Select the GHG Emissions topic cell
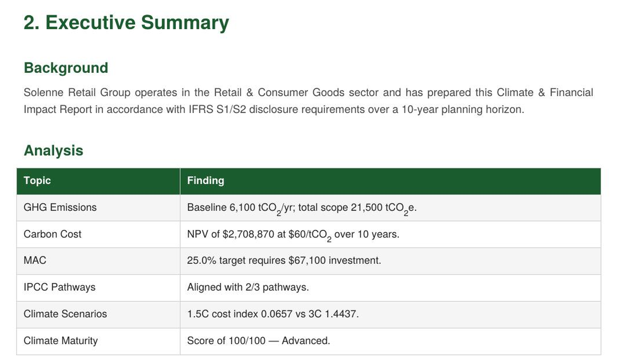617x361 pixels. (98, 208)
